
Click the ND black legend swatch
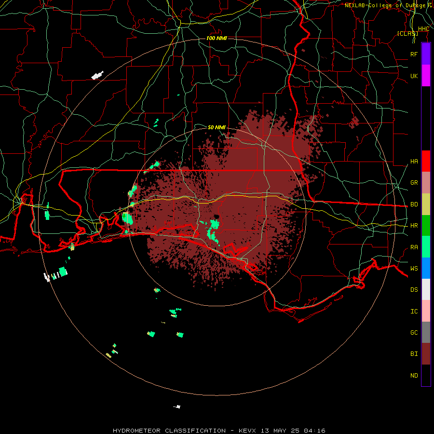[x=426, y=375]
